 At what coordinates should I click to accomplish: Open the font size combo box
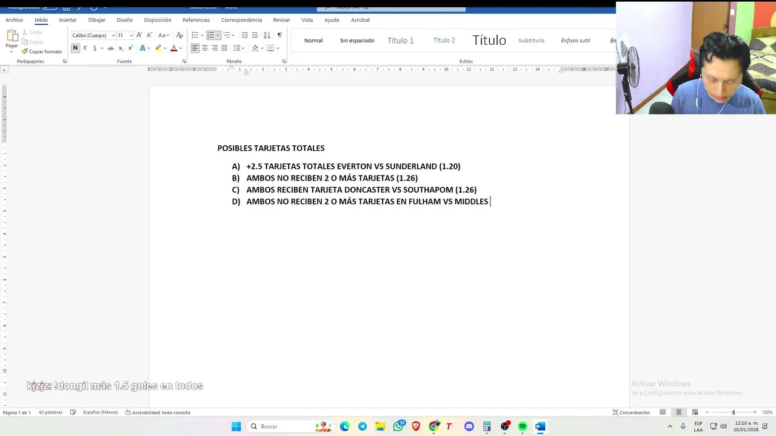coord(125,35)
